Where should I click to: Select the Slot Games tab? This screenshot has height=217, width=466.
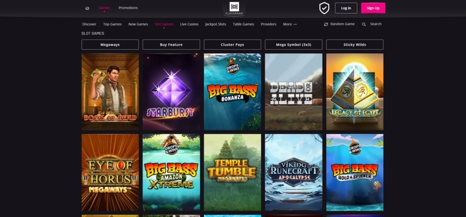pos(164,24)
